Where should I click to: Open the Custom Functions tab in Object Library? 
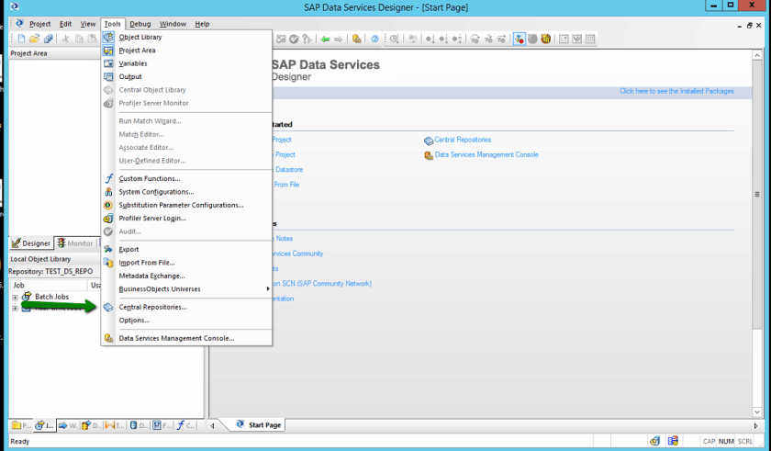click(x=185, y=425)
